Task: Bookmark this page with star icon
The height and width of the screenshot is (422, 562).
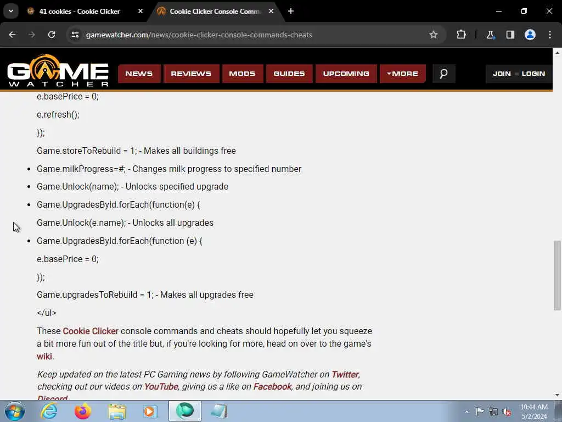Action: (x=434, y=35)
